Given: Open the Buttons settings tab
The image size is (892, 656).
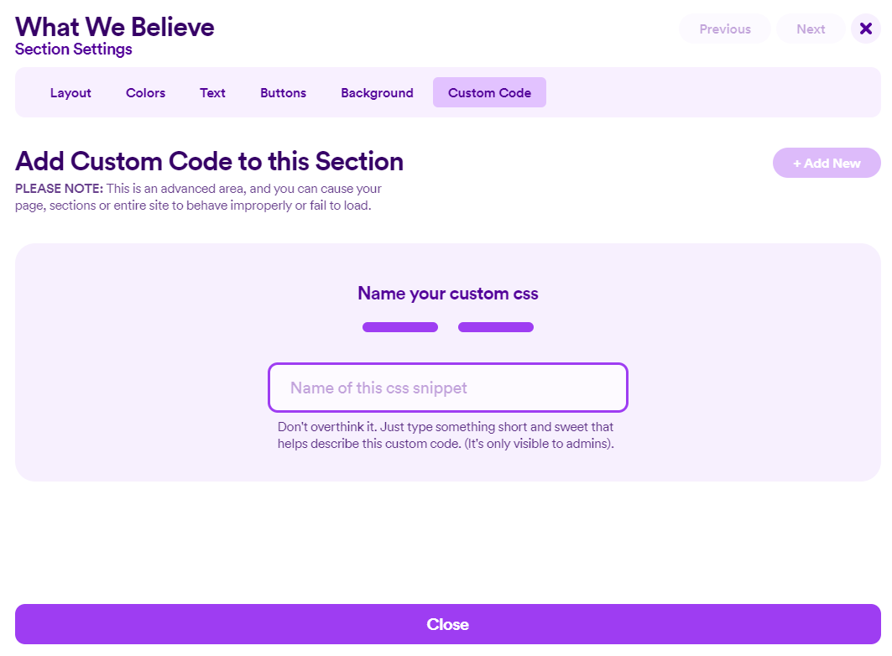Looking at the screenshot, I should pyautogui.click(x=283, y=92).
